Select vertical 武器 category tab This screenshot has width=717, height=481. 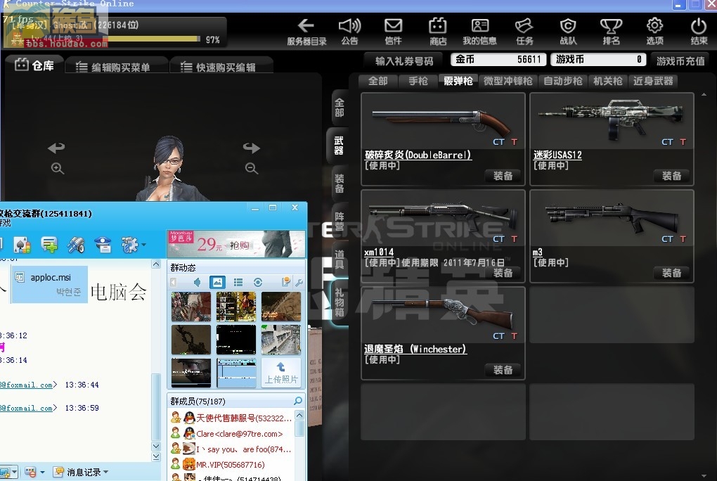click(x=338, y=146)
